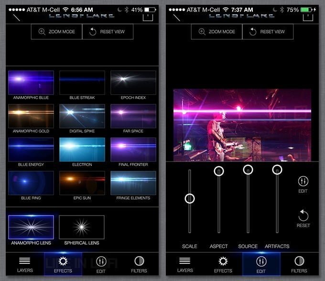Open the Filters tab in right screen
The image size is (325, 281).
tap(299, 264)
